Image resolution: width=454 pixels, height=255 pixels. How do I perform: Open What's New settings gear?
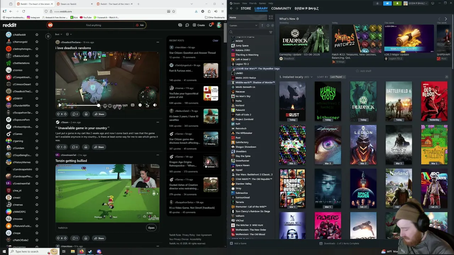point(298,19)
